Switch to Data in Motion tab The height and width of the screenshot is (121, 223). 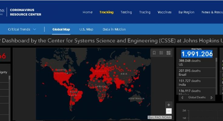114,29
